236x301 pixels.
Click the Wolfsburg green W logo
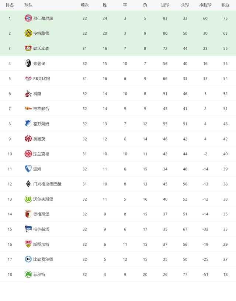point(28,199)
